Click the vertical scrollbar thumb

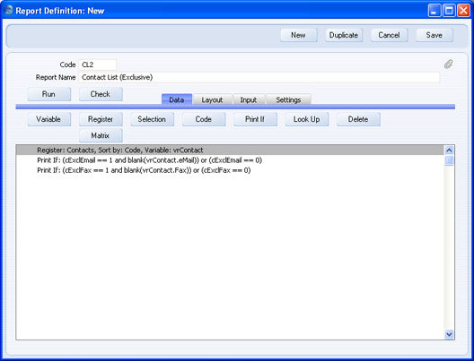coord(449,160)
